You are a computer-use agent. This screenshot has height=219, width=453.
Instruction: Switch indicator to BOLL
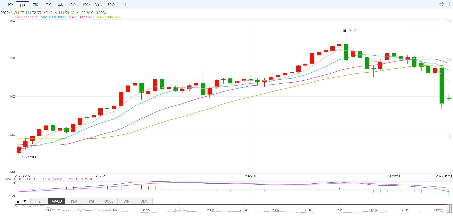tap(109, 201)
